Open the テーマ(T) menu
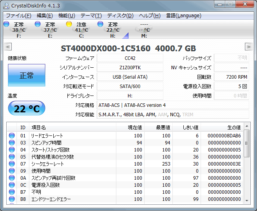 tap(91, 16)
